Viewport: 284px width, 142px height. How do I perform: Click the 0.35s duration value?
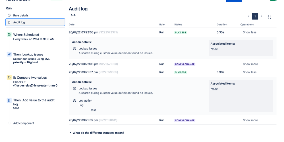(x=220, y=32)
